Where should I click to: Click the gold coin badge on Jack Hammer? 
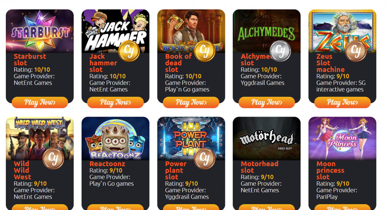[x=129, y=51]
